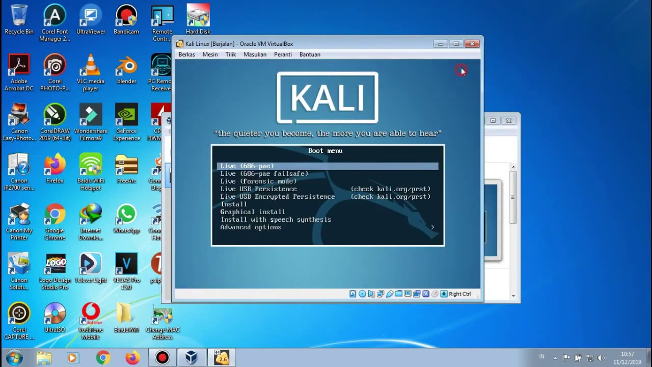
Task: Click the shared folders status icon
Action: pos(399,294)
